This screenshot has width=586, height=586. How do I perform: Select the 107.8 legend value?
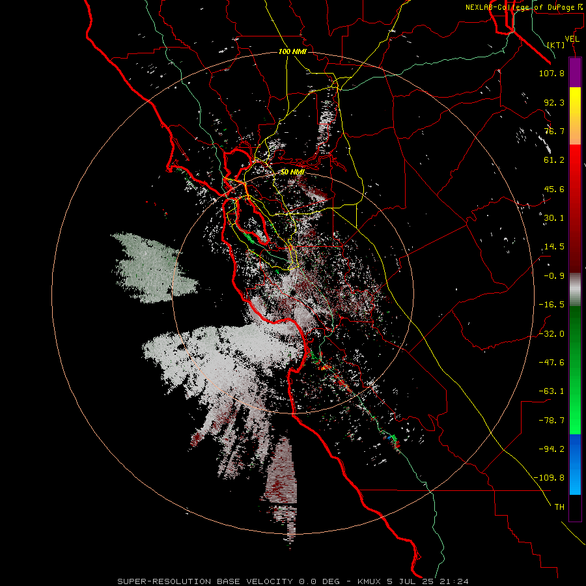tap(551, 73)
